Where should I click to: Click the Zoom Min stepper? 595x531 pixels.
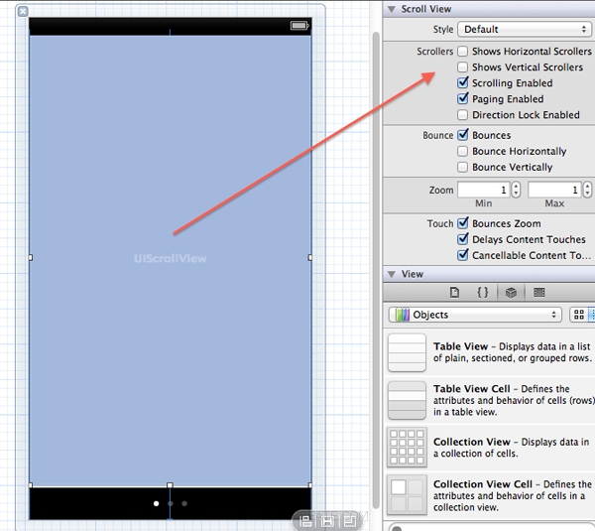516,190
